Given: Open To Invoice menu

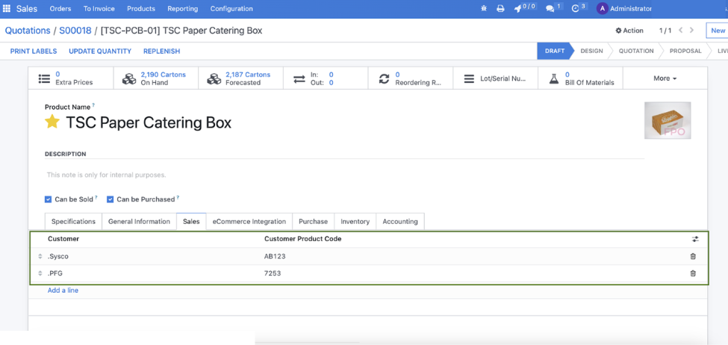Looking at the screenshot, I should (x=99, y=9).
